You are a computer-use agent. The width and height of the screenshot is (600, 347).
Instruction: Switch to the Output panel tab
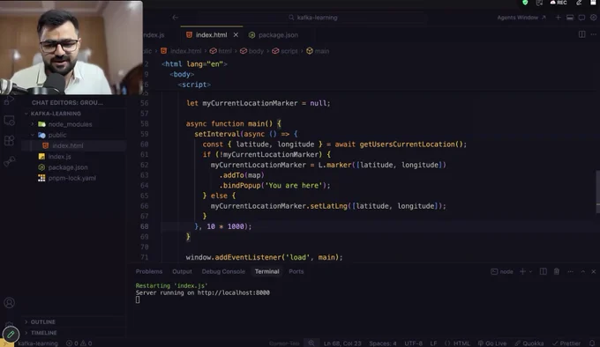click(x=182, y=271)
